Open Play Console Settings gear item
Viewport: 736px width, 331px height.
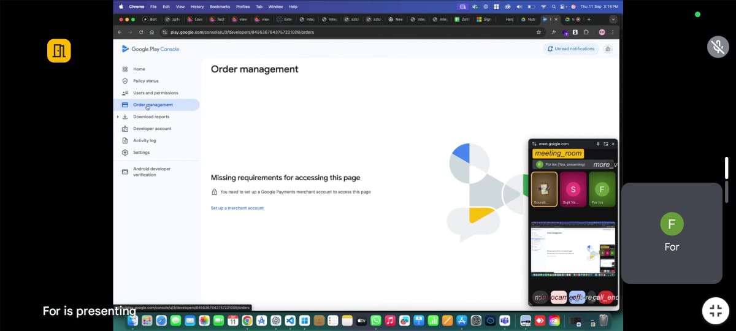coord(141,153)
